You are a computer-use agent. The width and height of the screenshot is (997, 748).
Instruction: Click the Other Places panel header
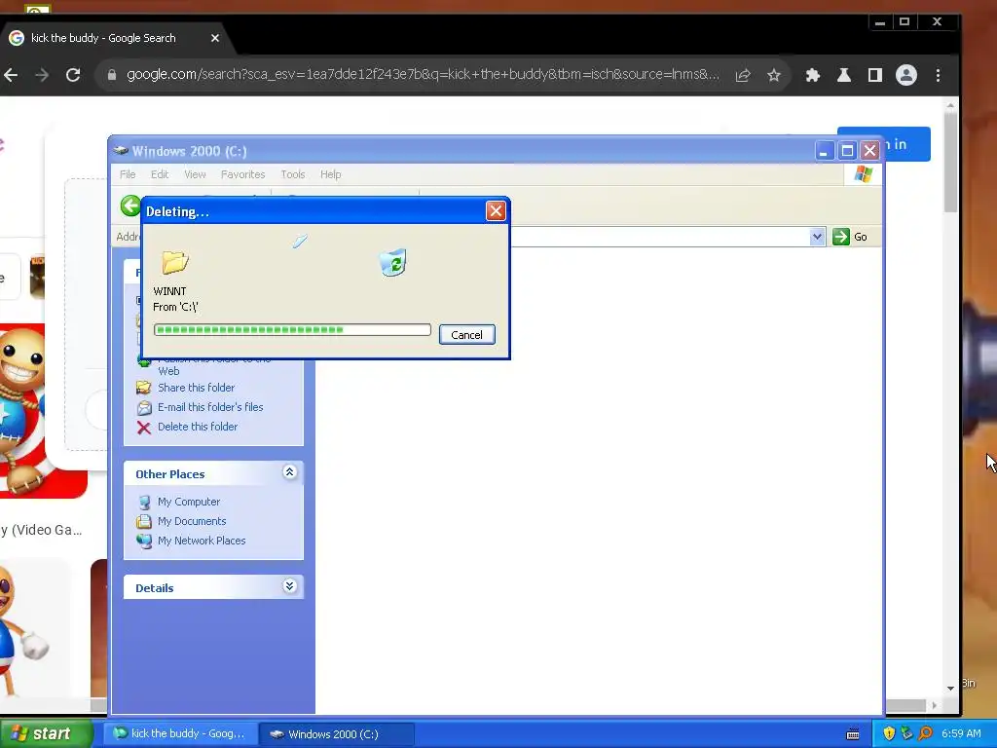(213, 474)
